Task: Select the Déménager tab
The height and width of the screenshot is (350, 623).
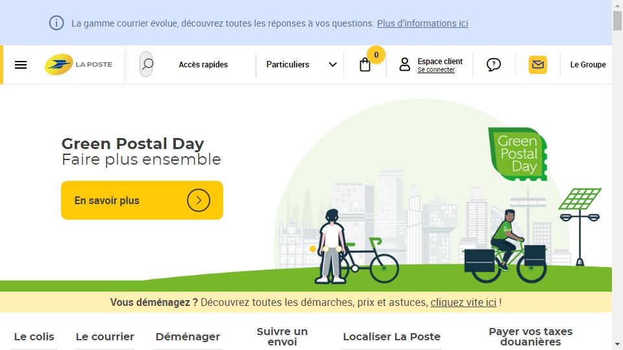Action: coord(188,336)
